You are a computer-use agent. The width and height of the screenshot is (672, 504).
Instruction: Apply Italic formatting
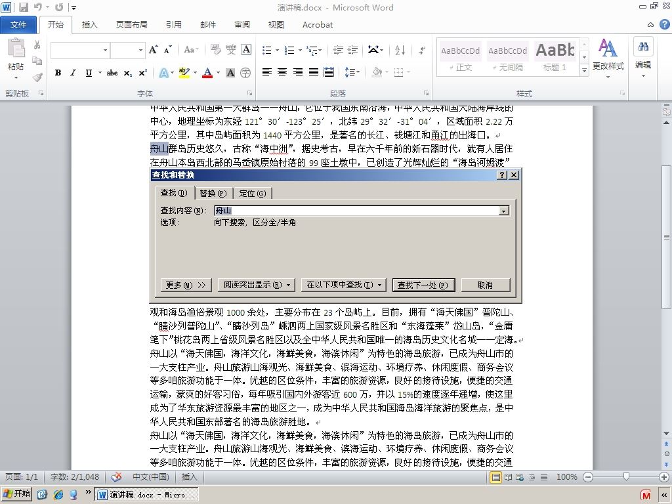coord(73,73)
